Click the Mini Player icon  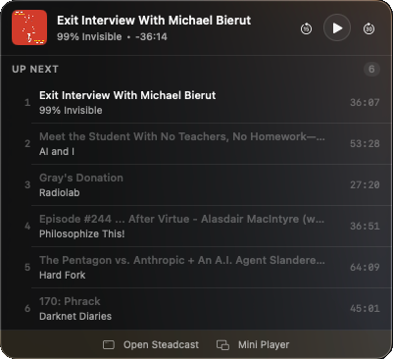click(x=222, y=345)
